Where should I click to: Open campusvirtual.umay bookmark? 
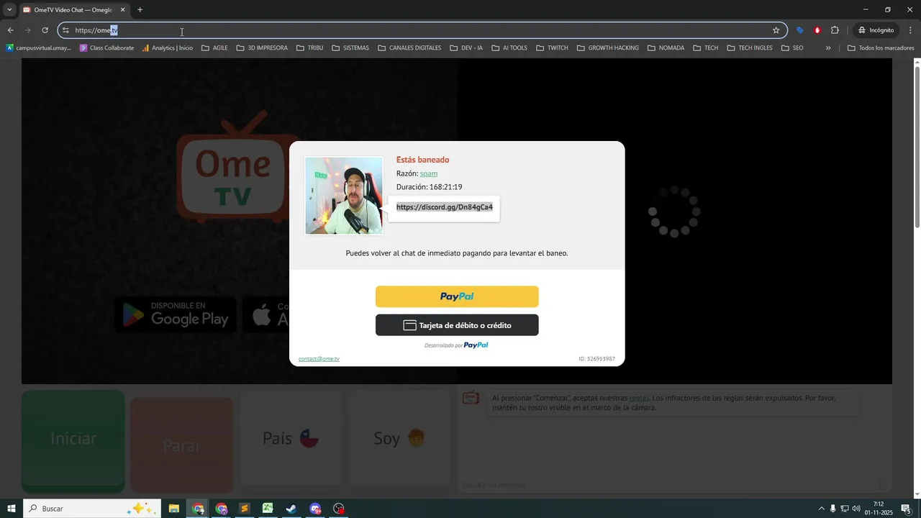pos(39,48)
